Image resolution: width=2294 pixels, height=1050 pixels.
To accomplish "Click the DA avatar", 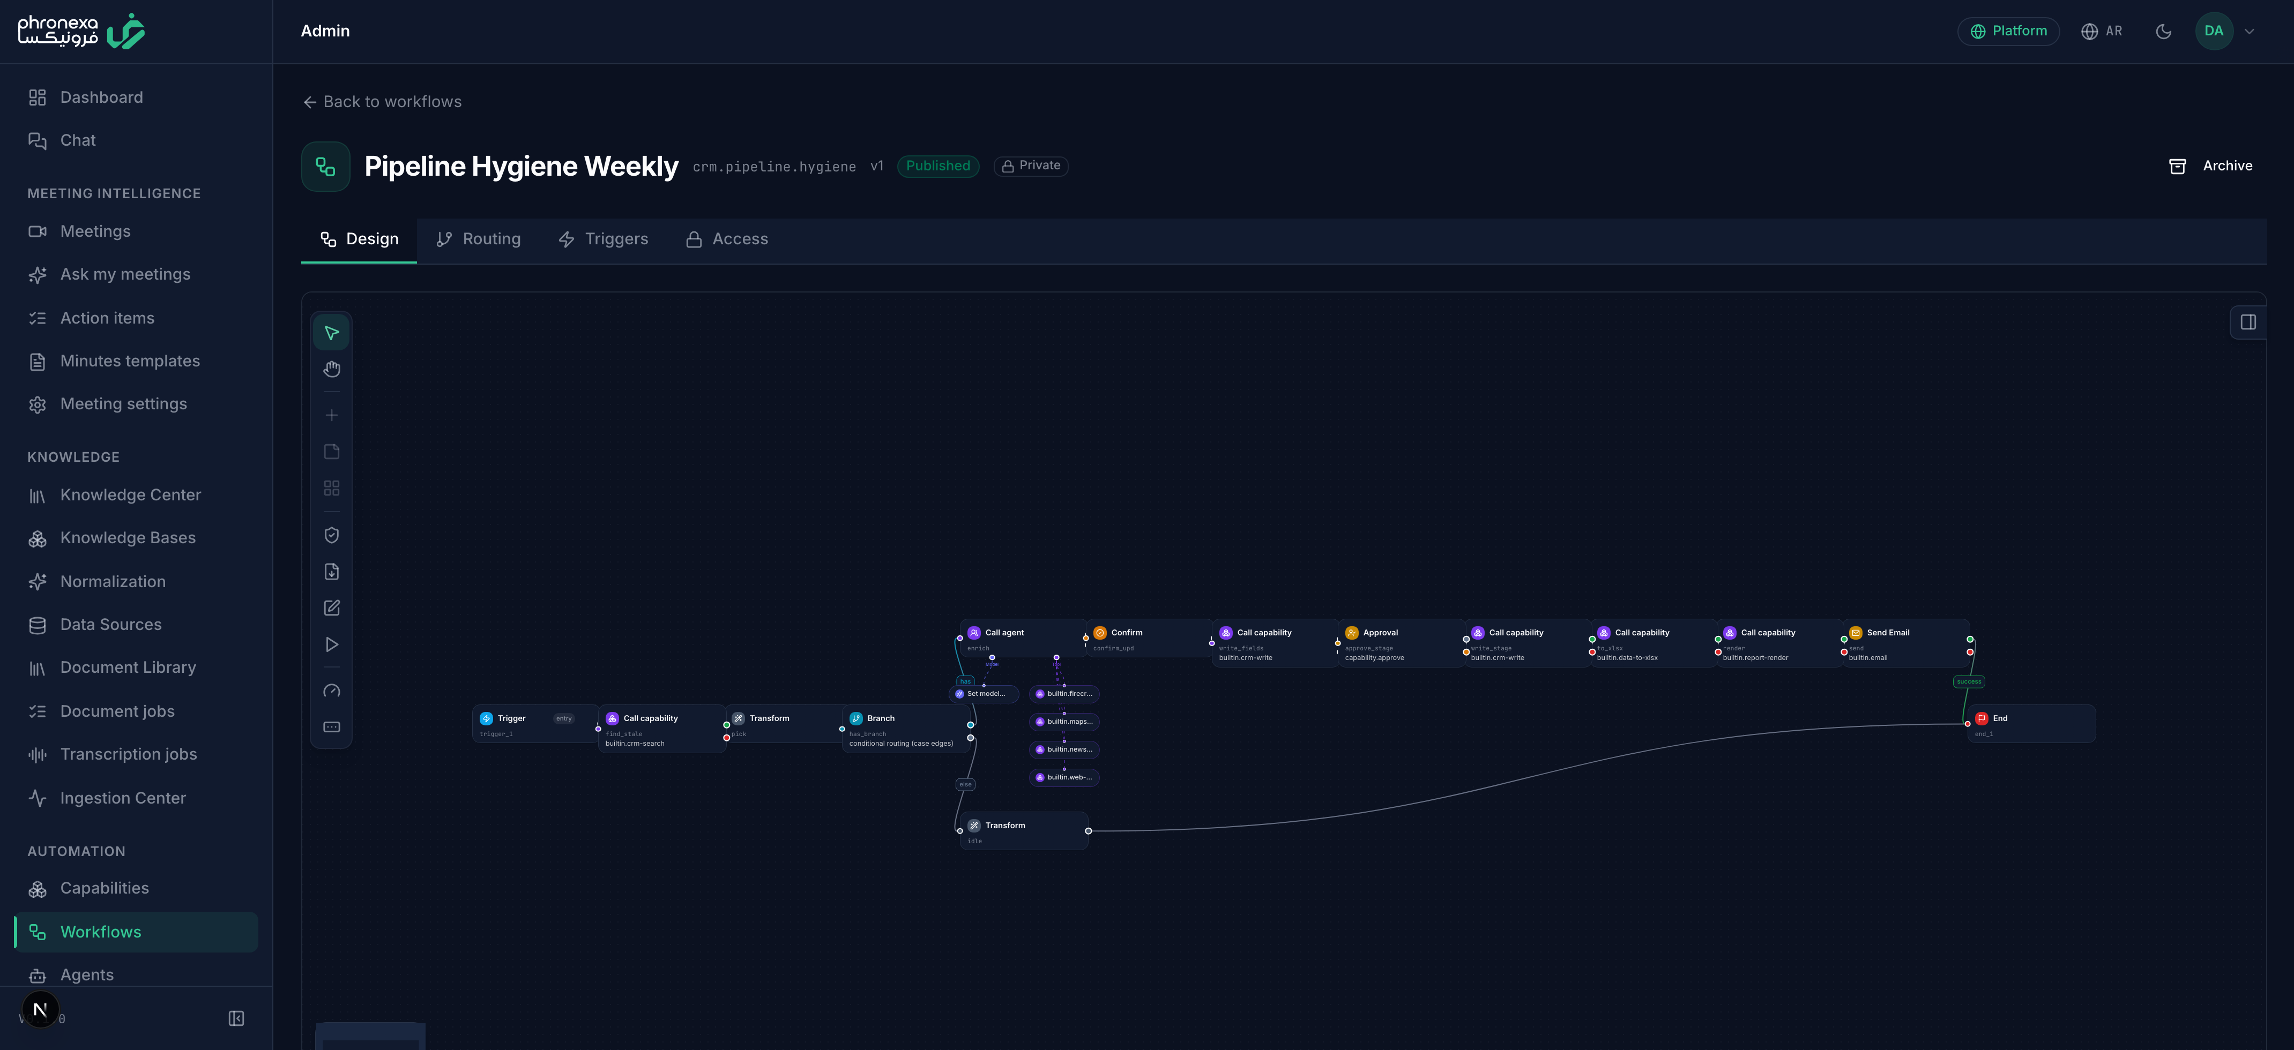I will [x=2214, y=31].
